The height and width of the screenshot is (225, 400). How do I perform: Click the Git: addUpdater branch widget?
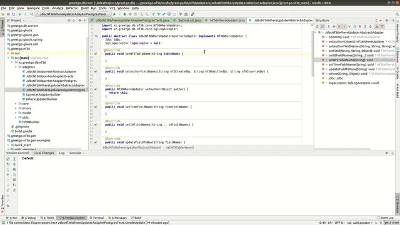click(360, 223)
